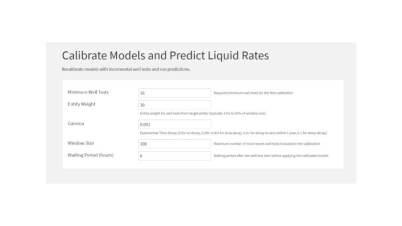The height and width of the screenshot is (226, 402).
Task: Click hint 'Required minimum well tests for first calibration'
Action: pyautogui.click(x=253, y=93)
